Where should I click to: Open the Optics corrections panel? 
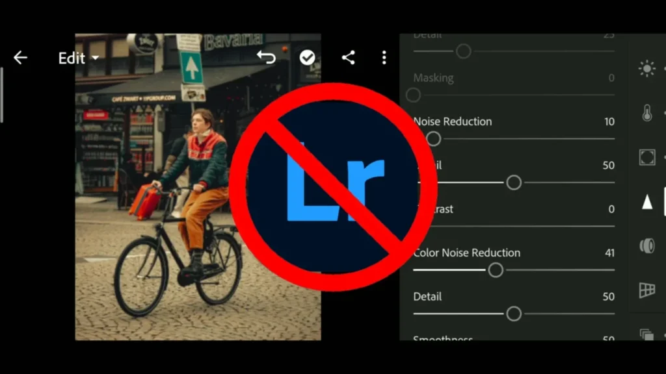click(647, 245)
